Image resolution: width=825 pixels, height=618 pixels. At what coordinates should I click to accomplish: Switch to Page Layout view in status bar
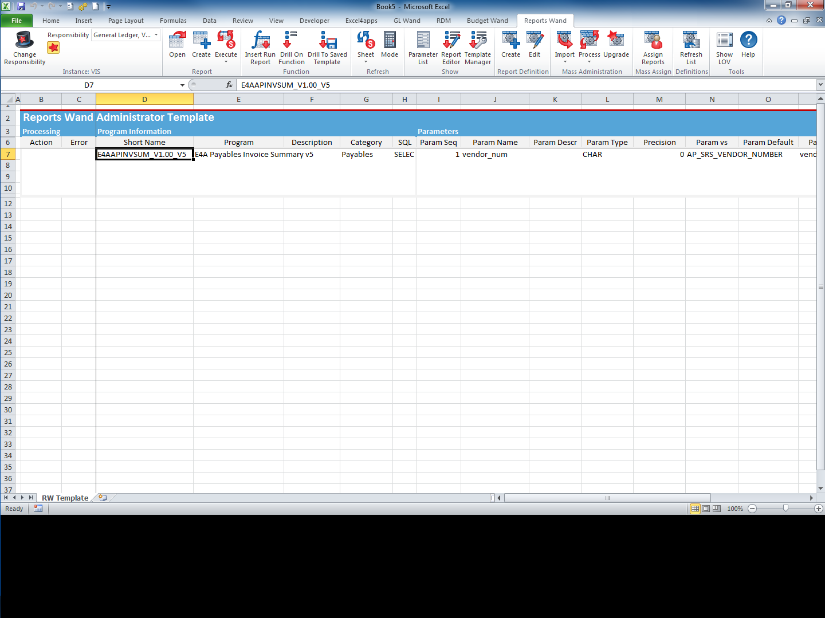(706, 509)
